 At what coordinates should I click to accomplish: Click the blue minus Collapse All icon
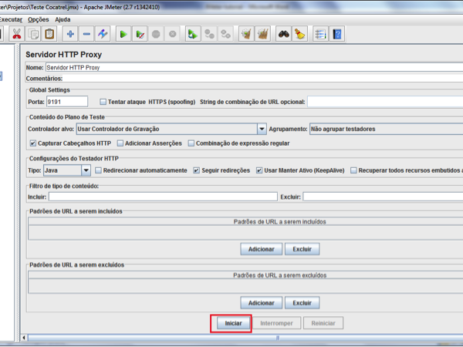(x=86, y=34)
